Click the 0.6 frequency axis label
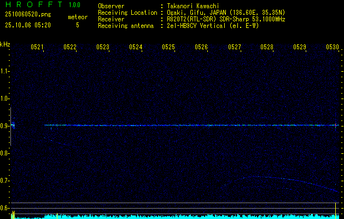The image size is (344, 219). 4,208
